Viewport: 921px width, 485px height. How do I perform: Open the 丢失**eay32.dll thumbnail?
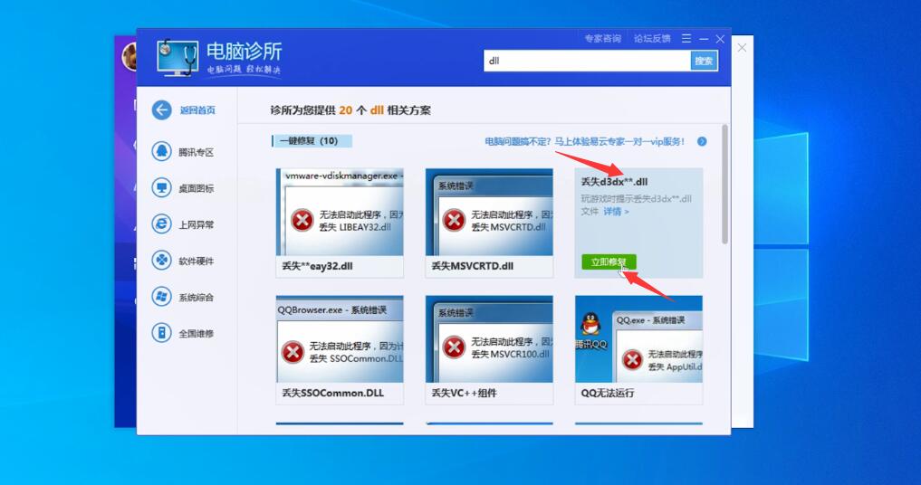coord(340,212)
